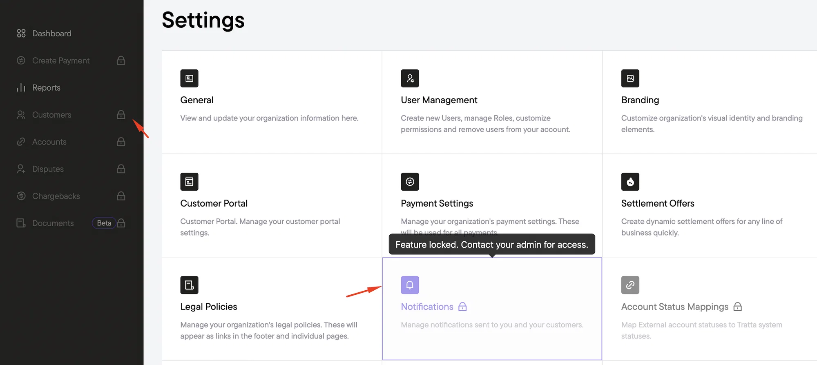This screenshot has width=817, height=365.
Task: Click the User Management icon
Action: (x=410, y=78)
